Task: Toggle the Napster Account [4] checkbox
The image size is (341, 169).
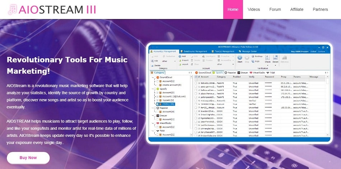Action: point(158,112)
